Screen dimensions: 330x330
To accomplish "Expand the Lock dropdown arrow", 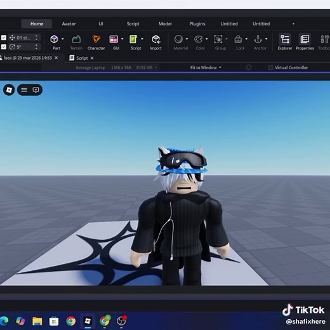I will (246, 39).
